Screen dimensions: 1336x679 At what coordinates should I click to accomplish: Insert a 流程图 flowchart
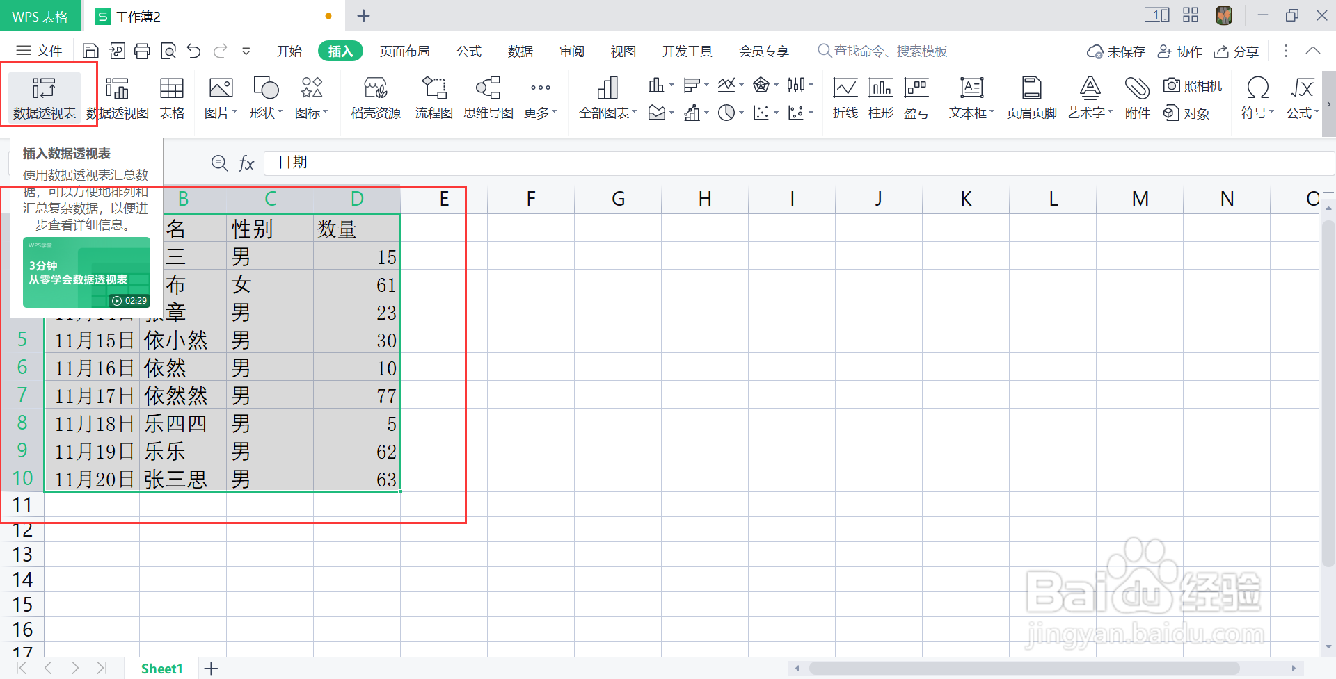434,97
